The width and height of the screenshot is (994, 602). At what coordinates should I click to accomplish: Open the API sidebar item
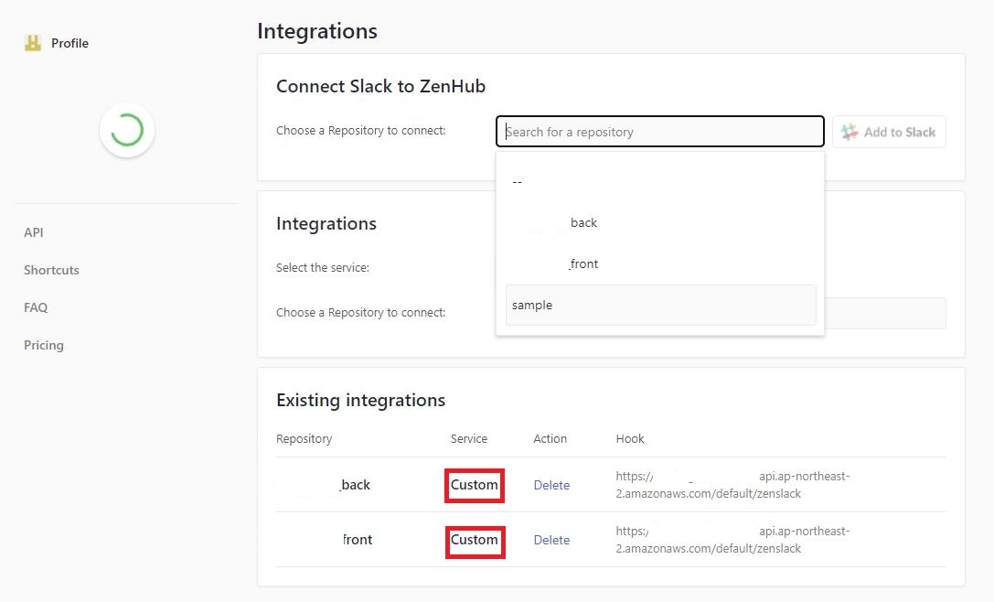[x=34, y=232]
